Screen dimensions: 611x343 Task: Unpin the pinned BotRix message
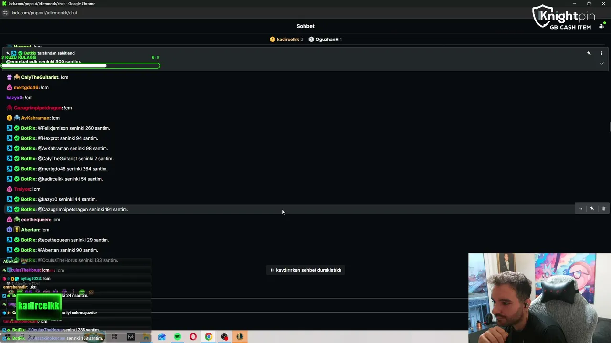pyautogui.click(x=589, y=53)
